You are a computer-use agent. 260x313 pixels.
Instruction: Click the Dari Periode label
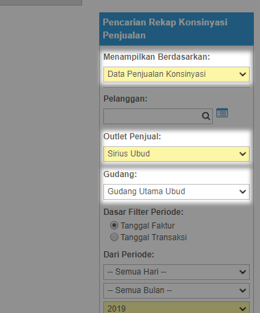tap(129, 255)
